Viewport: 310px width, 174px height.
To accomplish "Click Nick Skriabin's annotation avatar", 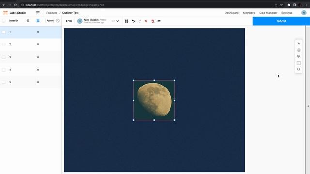I will pyautogui.click(x=80, y=21).
